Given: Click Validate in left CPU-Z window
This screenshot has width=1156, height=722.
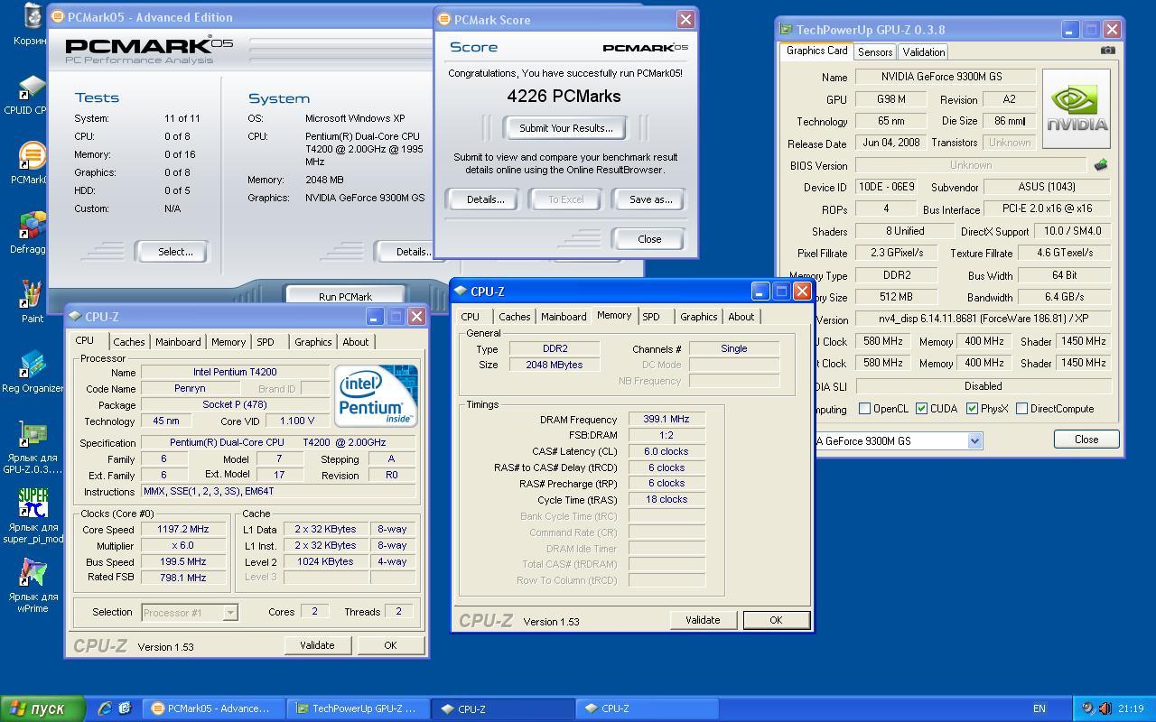Looking at the screenshot, I should 317,645.
